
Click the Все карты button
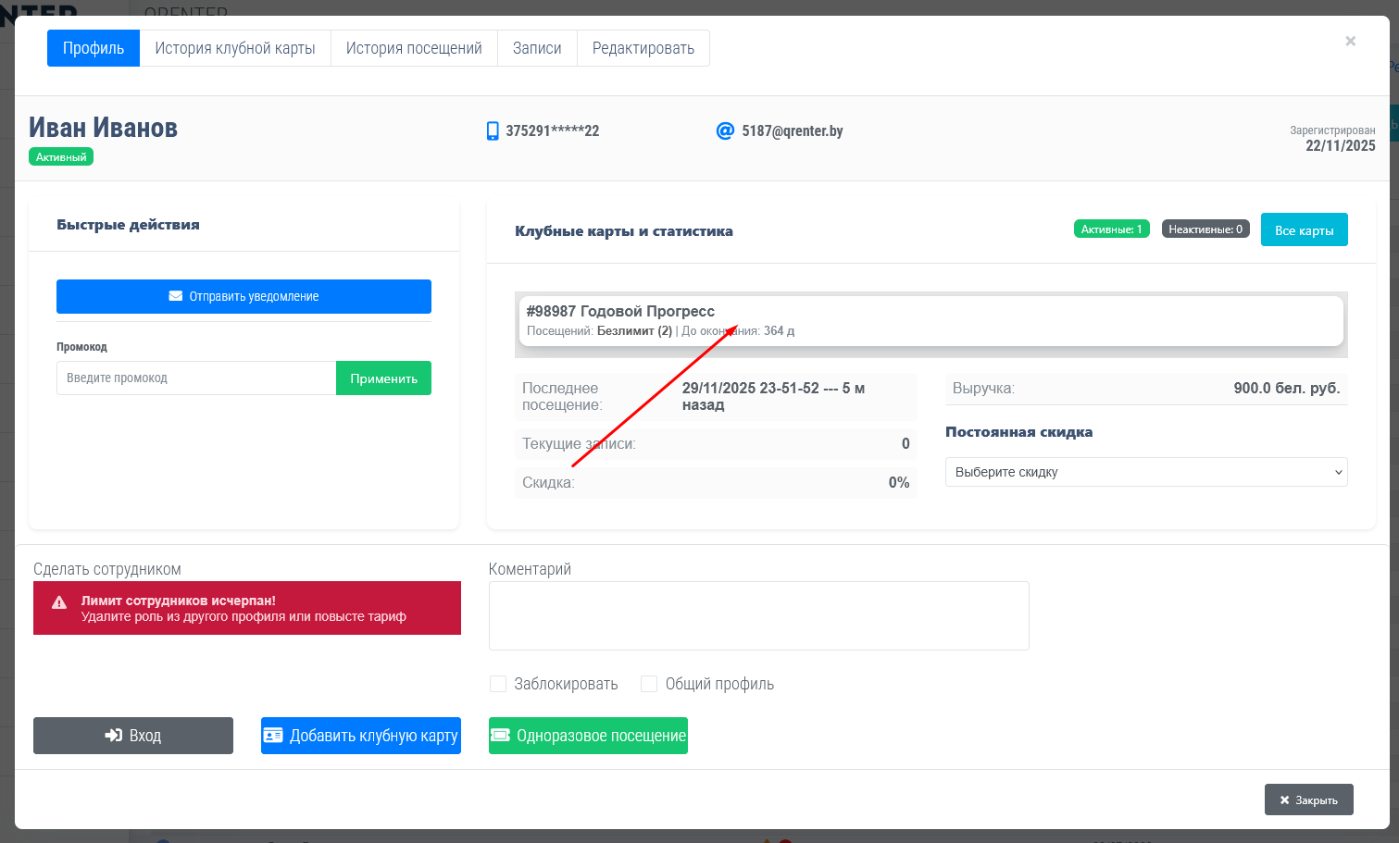pos(1304,230)
